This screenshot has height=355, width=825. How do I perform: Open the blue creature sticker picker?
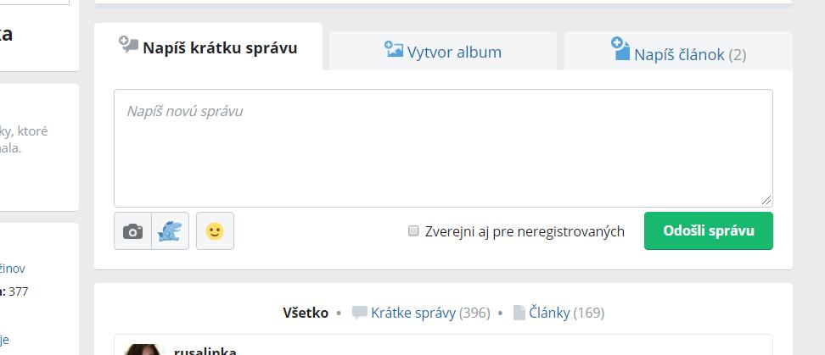coord(171,231)
